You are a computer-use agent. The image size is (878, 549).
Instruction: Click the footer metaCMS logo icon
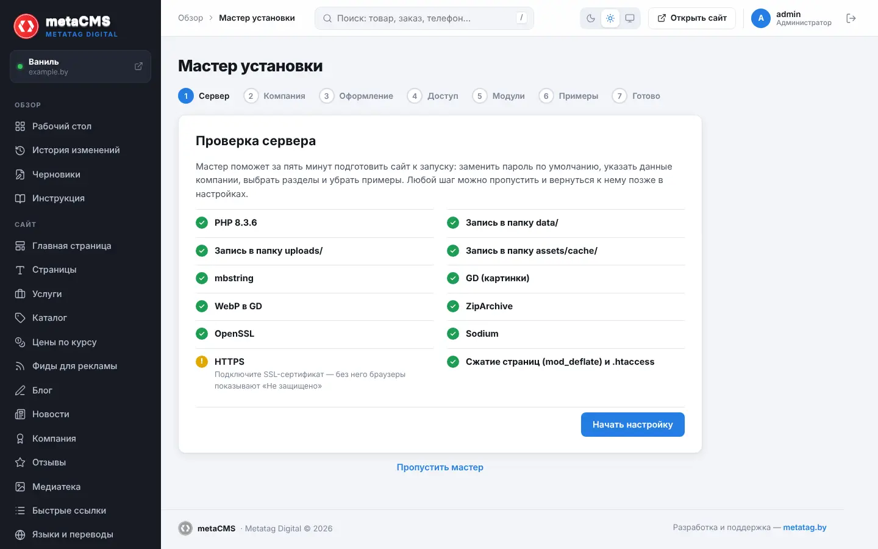click(185, 528)
